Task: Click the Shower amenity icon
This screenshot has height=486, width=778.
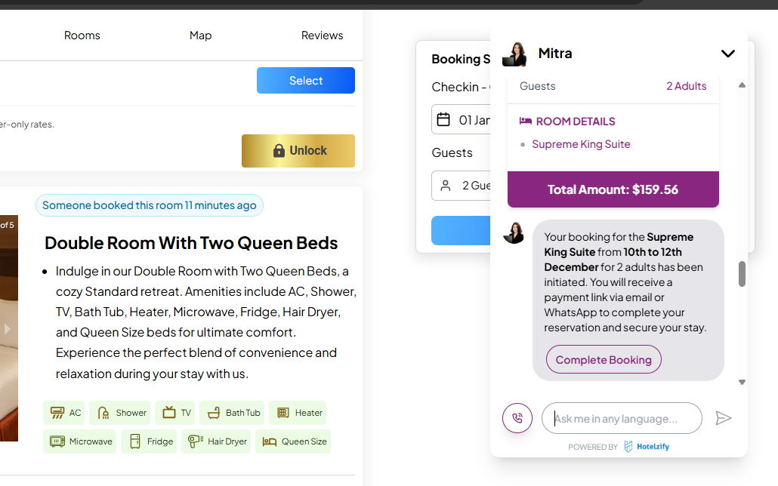Action: pyautogui.click(x=103, y=413)
